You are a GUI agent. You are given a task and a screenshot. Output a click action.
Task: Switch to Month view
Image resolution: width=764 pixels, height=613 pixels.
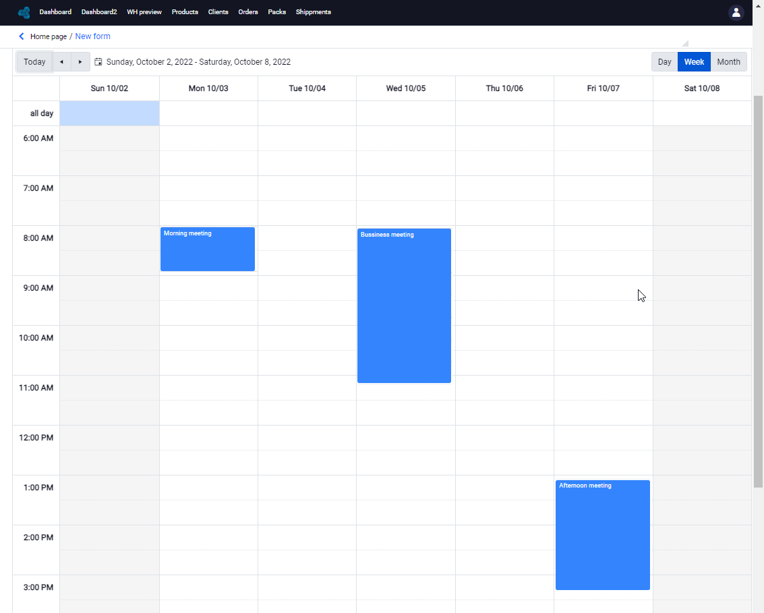coord(729,62)
